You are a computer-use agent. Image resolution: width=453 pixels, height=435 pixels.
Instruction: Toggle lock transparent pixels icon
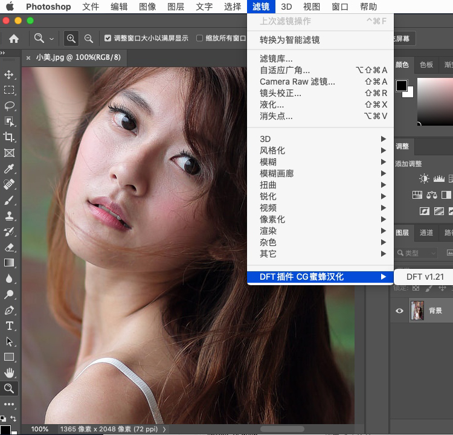[416, 288]
